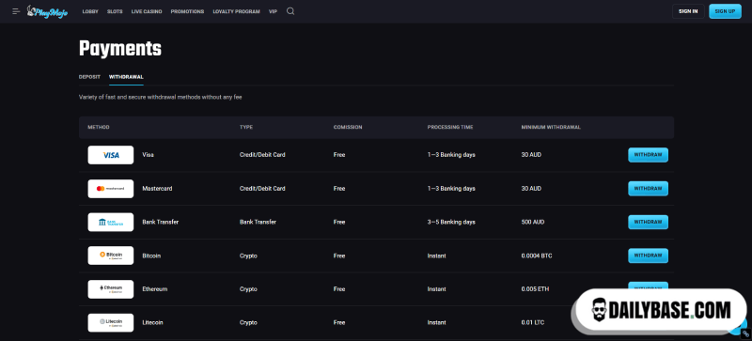Open Promotions page

[187, 11]
